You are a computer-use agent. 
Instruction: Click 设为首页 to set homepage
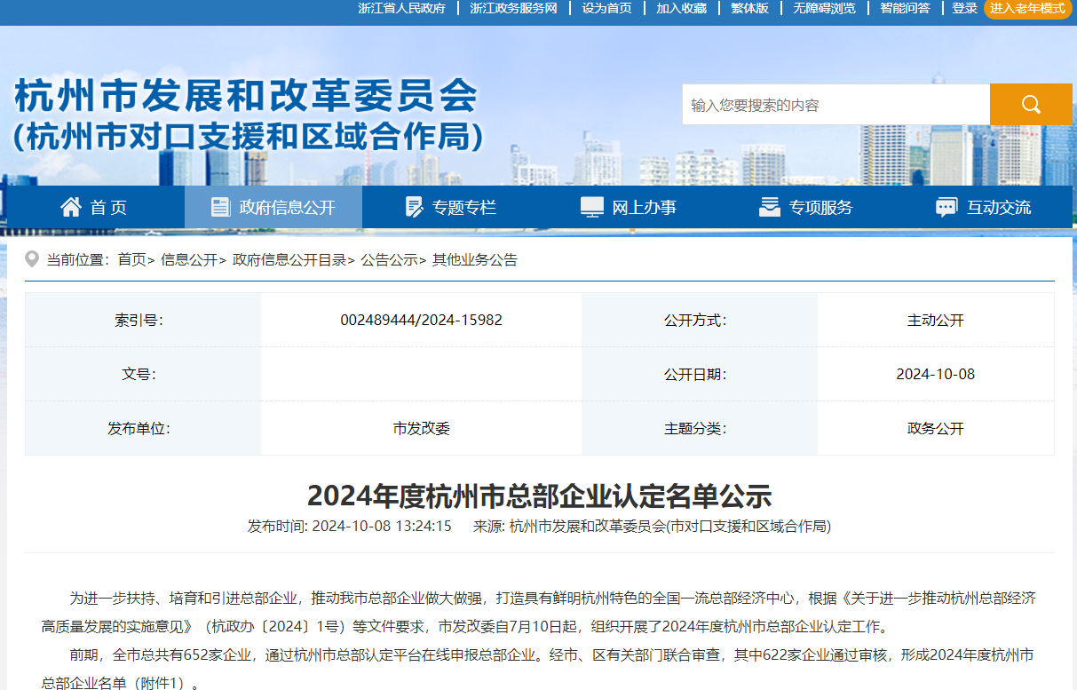607,8
